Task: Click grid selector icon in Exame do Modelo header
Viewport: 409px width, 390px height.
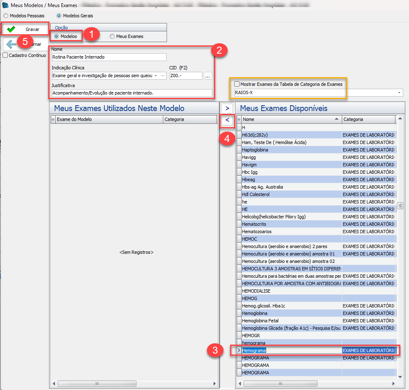Action: tap(53, 119)
